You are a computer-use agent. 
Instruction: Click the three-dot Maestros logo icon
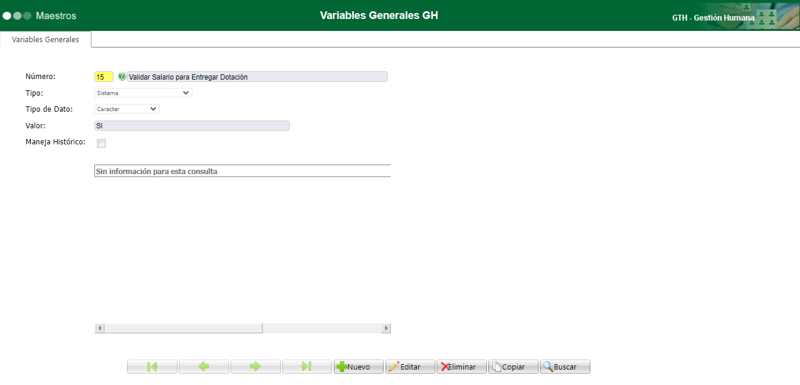click(x=17, y=15)
